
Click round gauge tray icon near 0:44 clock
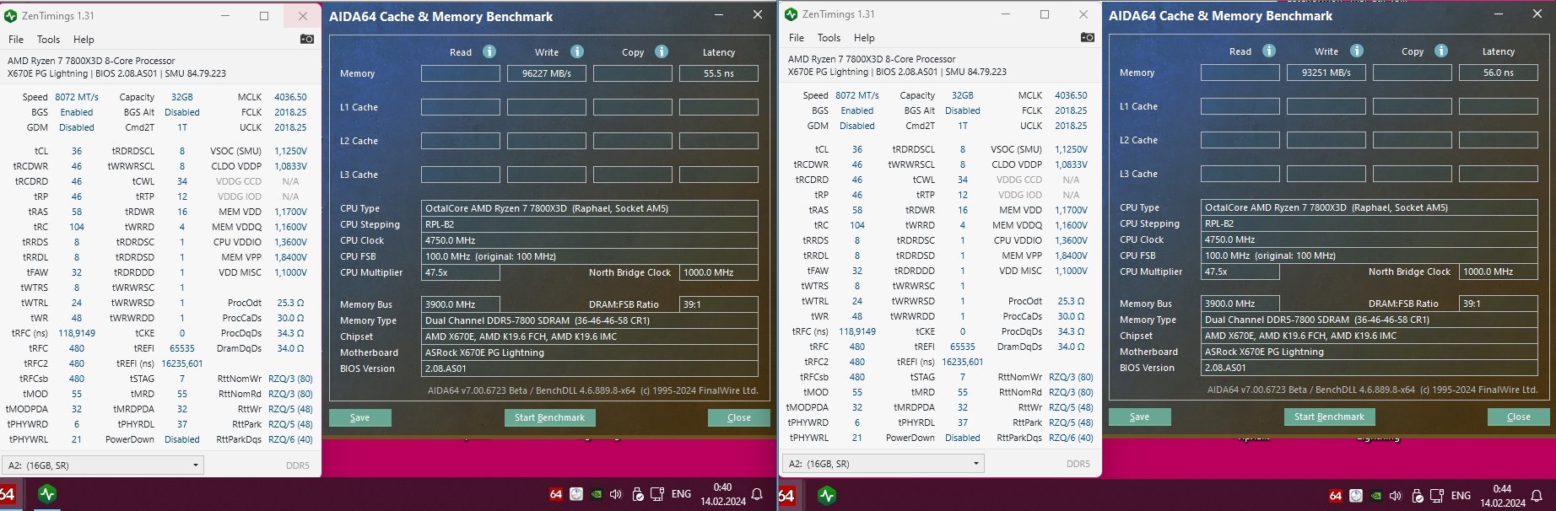point(1356,496)
